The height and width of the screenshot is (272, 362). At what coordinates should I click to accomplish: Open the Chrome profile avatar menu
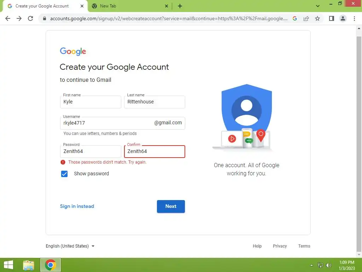tap(343, 18)
